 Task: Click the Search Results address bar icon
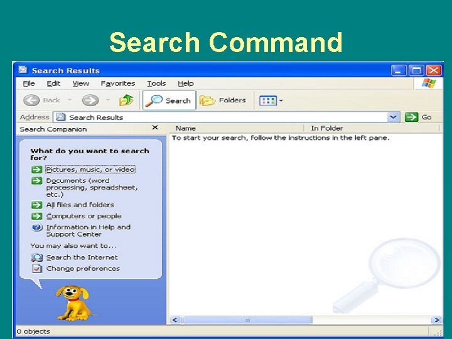click(60, 117)
